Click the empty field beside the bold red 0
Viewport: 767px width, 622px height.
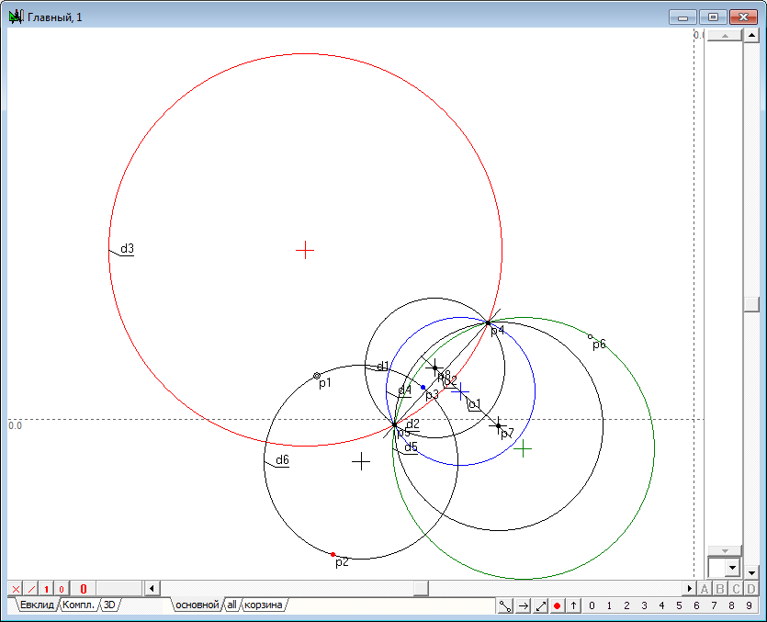click(118, 589)
